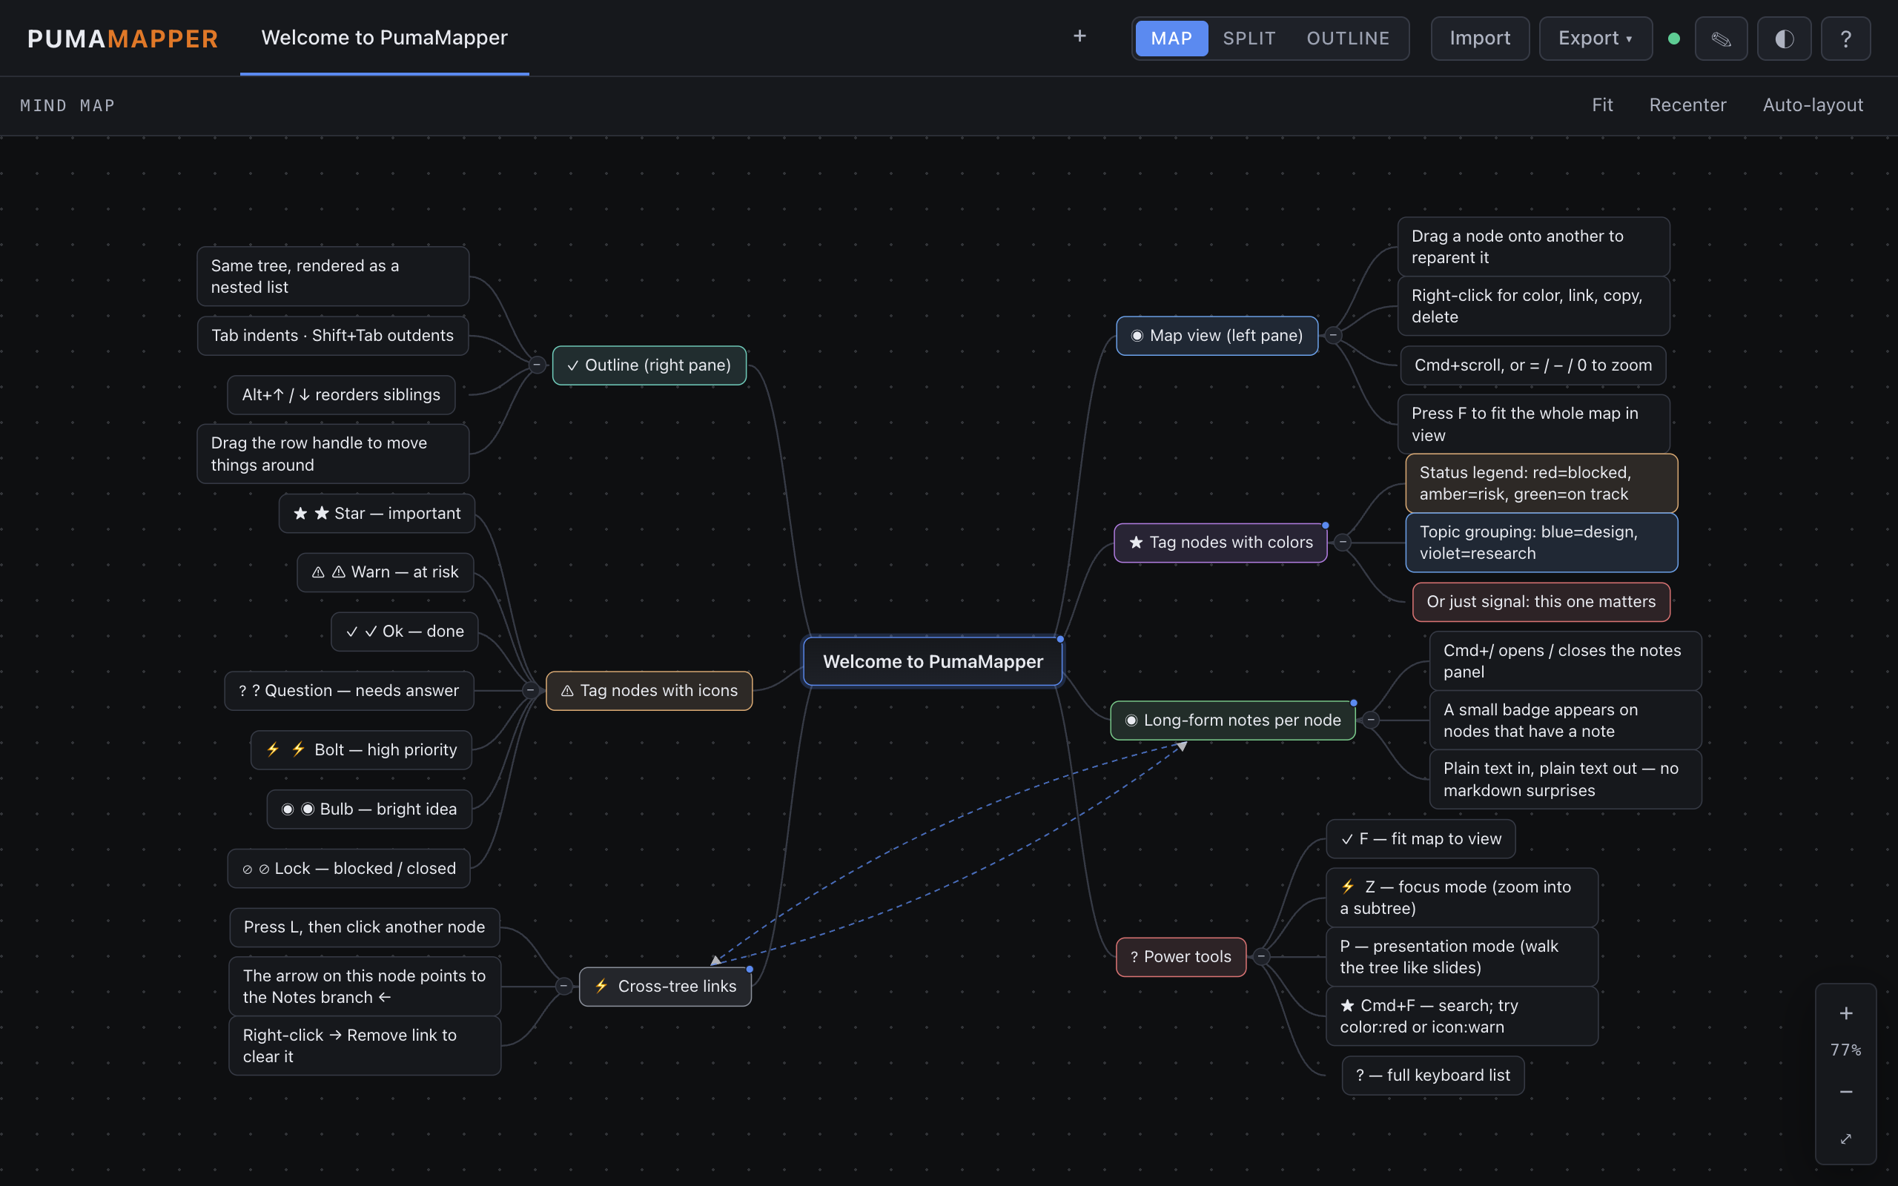Collapse the Map view (left pane) branch
This screenshot has width=1898, height=1186.
[x=1332, y=336]
